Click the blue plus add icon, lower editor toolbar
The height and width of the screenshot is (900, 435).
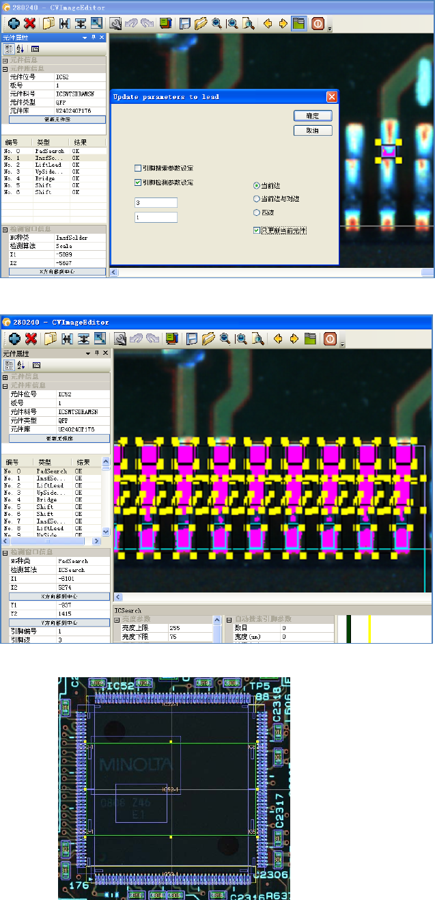pyautogui.click(x=14, y=338)
